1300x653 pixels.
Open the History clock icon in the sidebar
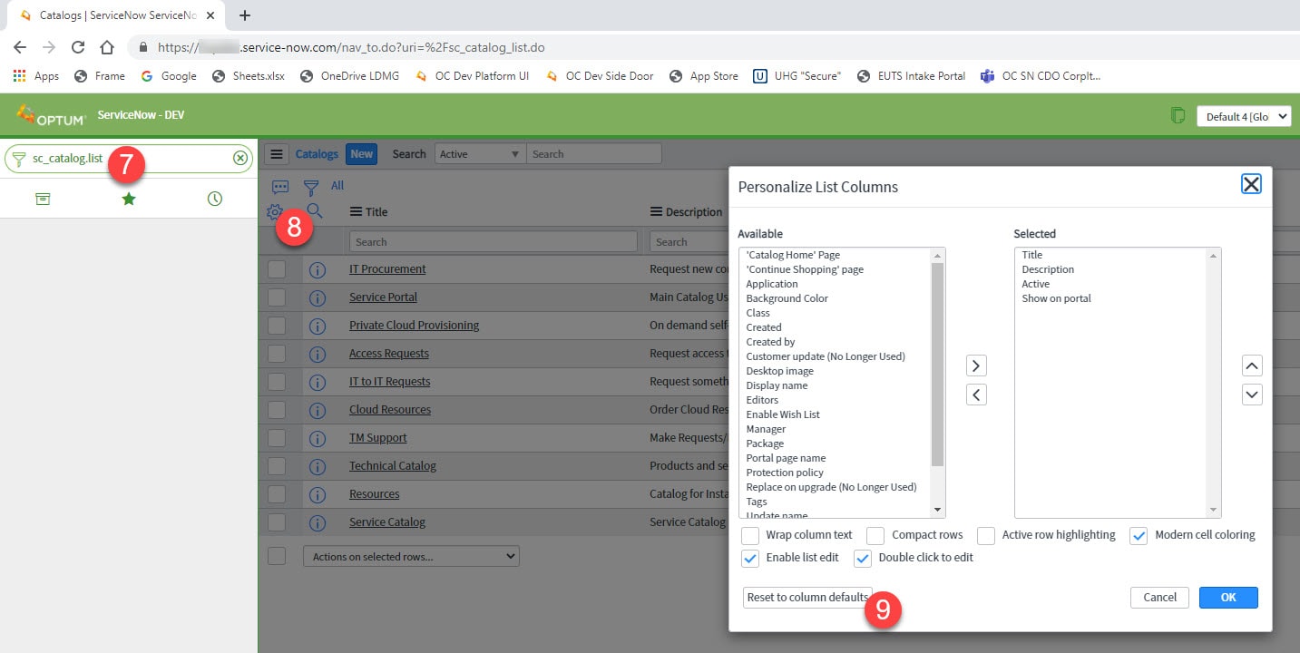(x=214, y=198)
